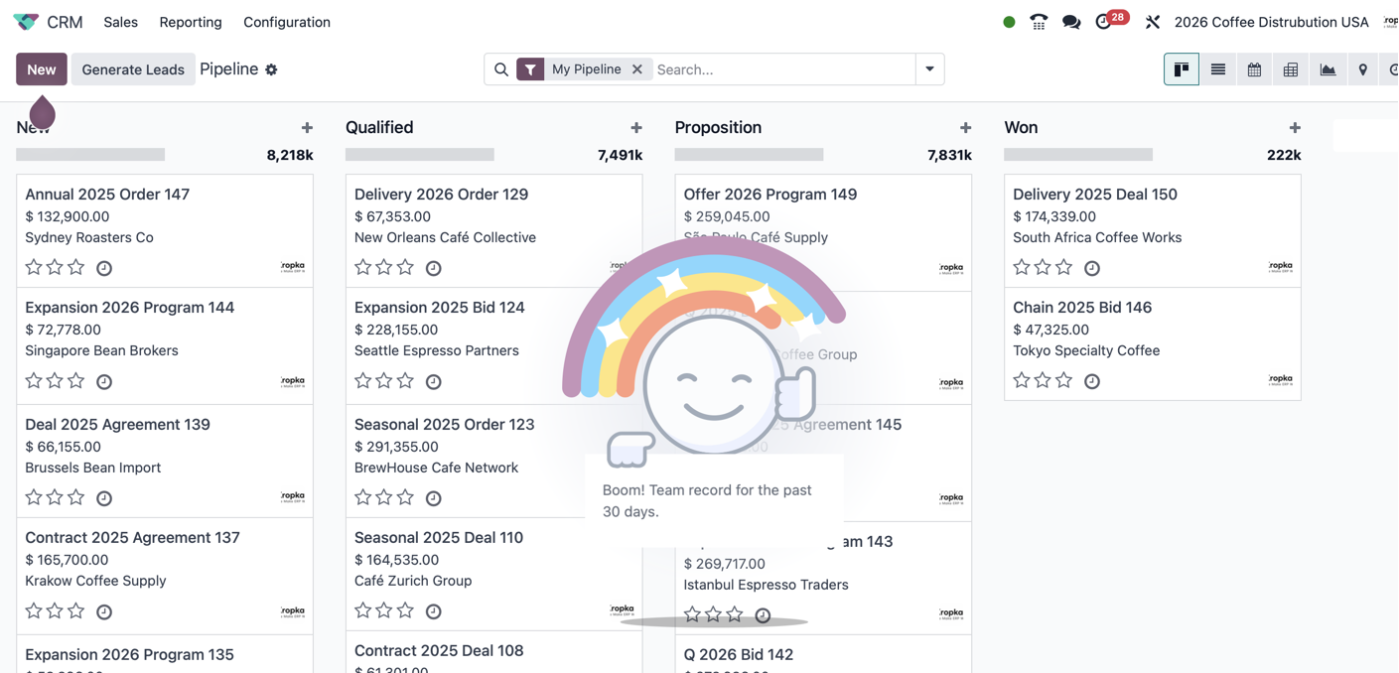Open Seasonal 2025 Deal 110 card
Viewport: 1399px width, 673px height.
tap(493, 575)
